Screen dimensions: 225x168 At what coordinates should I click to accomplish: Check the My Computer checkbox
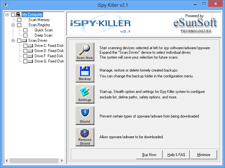(x=13, y=15)
